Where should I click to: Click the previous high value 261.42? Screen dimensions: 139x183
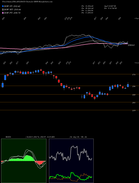pos(90,8)
